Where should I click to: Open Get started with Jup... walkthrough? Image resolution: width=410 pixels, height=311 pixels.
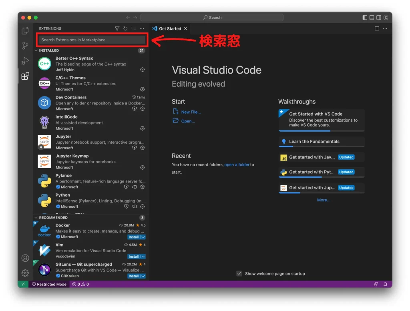[x=322, y=188]
